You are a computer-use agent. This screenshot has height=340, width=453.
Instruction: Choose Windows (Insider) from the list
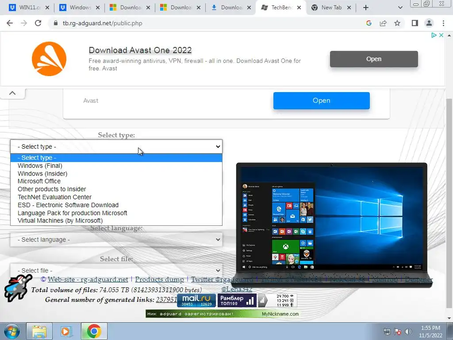[x=116, y=174]
